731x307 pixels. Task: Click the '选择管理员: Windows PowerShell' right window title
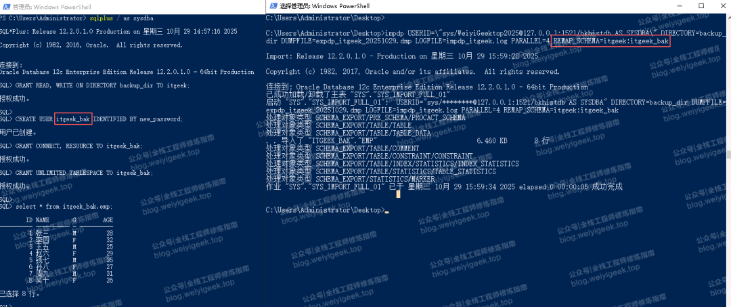click(326, 6)
